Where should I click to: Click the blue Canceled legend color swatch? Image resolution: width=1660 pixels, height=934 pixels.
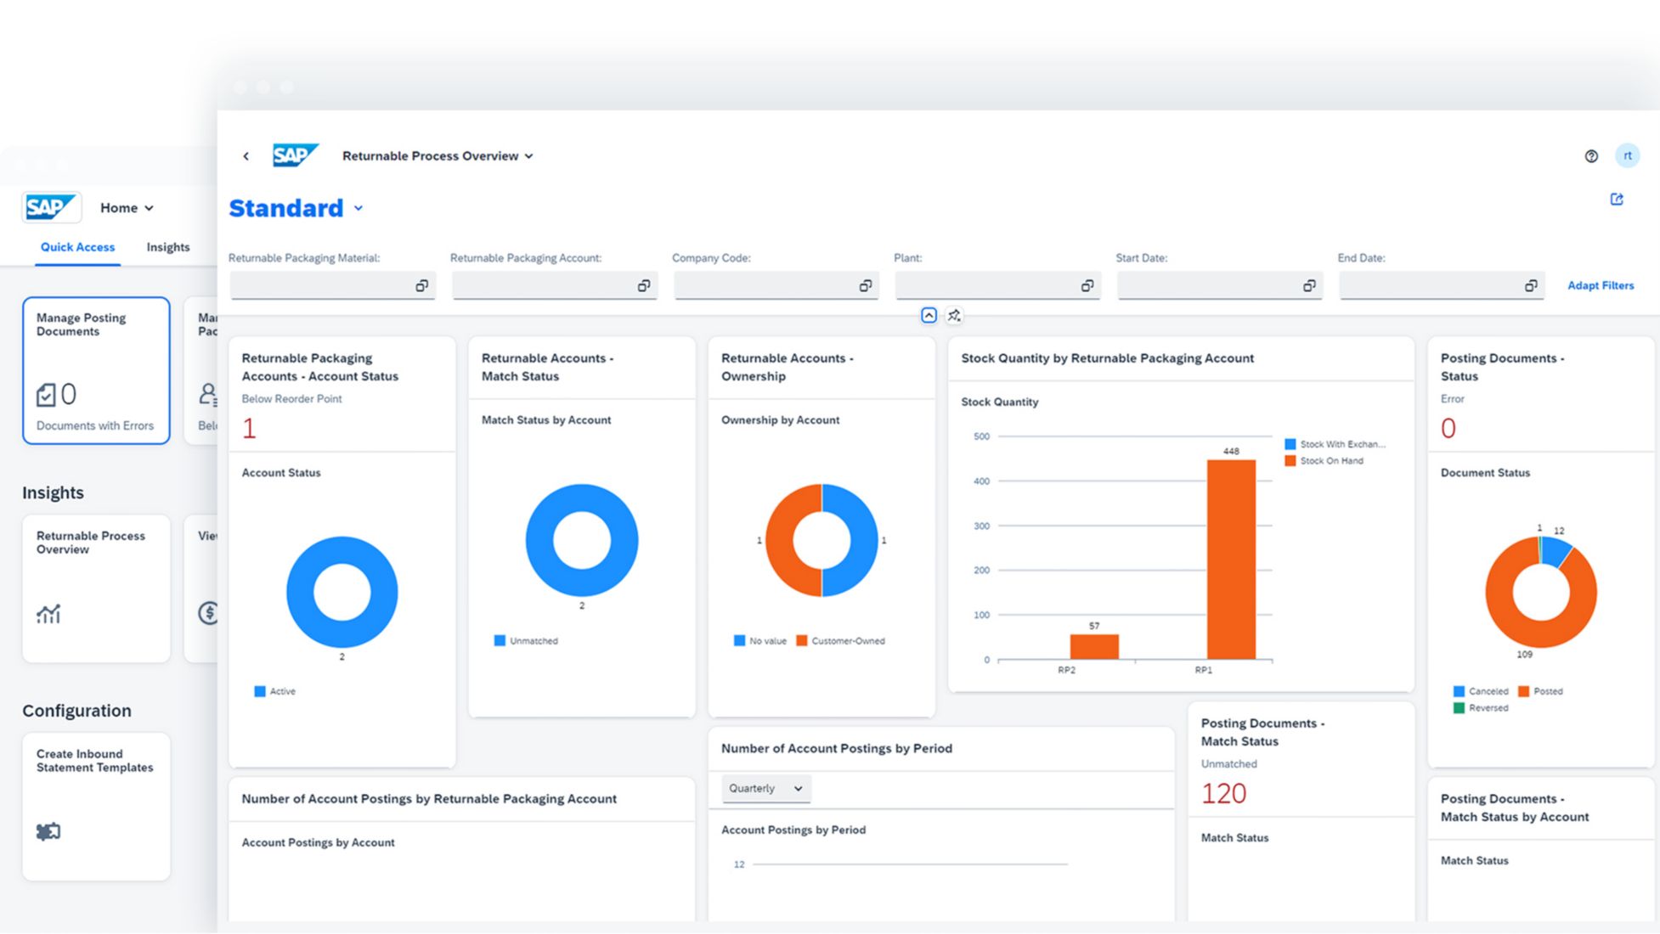pos(1459,691)
